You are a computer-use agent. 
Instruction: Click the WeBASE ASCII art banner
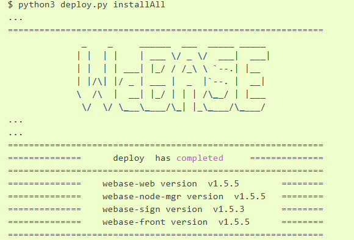tap(173, 78)
